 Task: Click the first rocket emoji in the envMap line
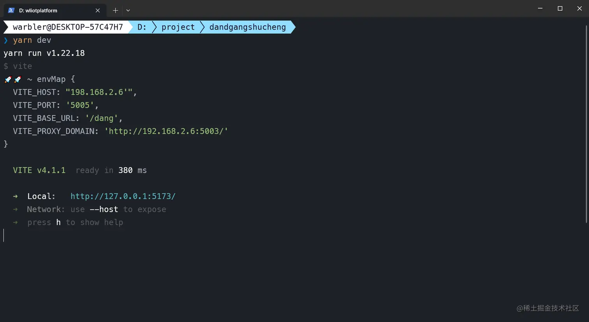point(8,79)
